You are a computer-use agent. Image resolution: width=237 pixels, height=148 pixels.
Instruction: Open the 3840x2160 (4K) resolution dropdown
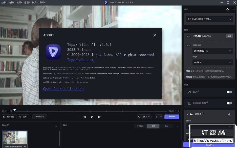coord(212,51)
